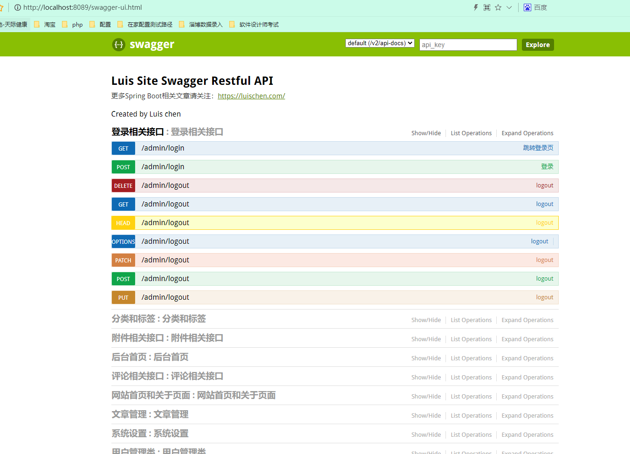Viewport: 630px width, 454px height.
Task: Bookmark this page with the star icon
Action: point(498,7)
